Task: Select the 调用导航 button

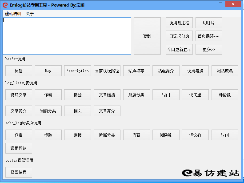Action: click(195, 71)
